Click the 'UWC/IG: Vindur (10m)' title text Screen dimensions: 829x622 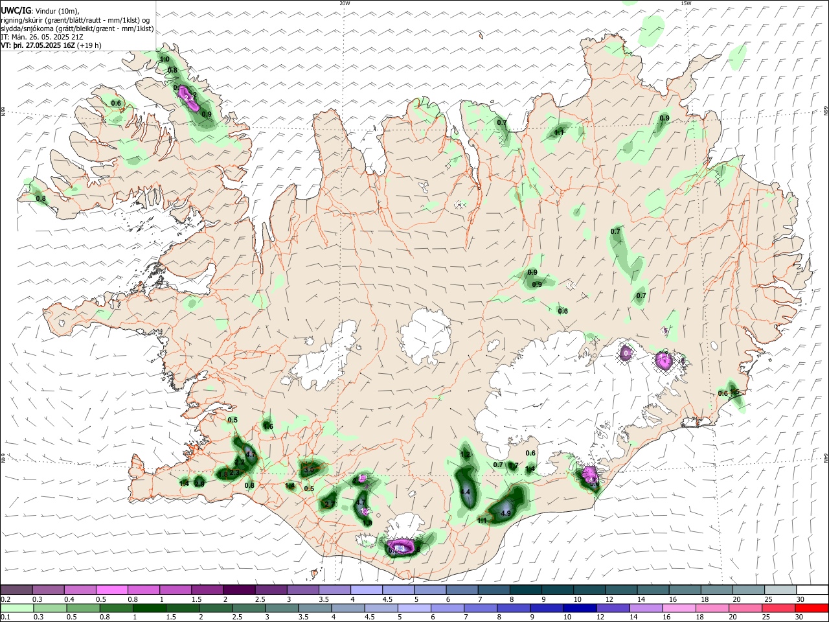click(40, 11)
